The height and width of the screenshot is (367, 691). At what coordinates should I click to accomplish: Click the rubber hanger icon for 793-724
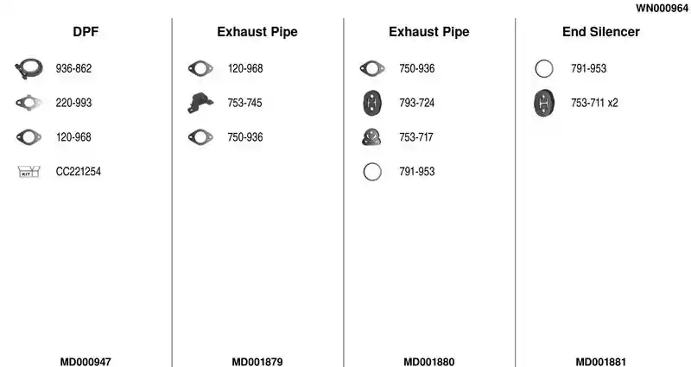click(x=372, y=103)
